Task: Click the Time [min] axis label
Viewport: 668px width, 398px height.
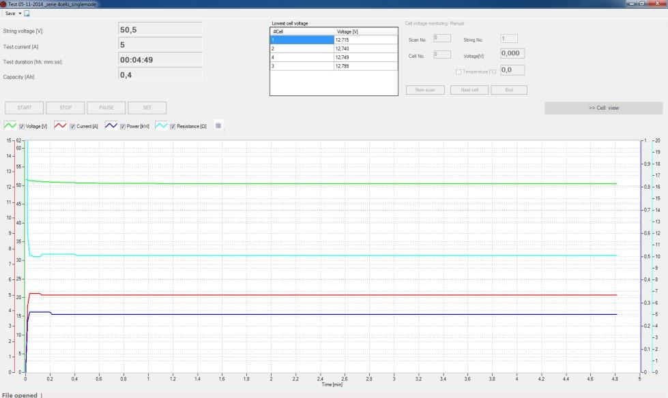Action: pyautogui.click(x=332, y=384)
